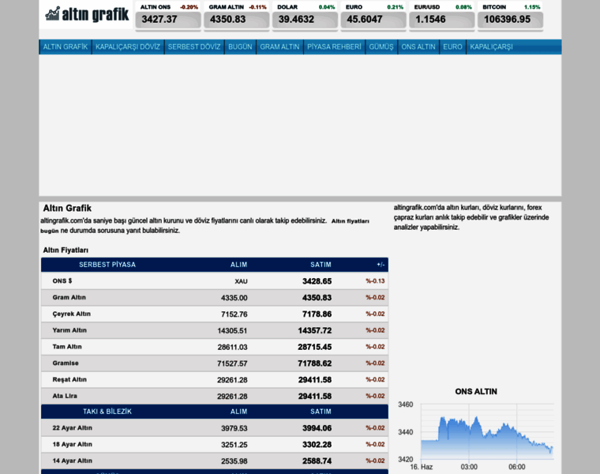The width and height of the screenshot is (600, 474).
Task: Click Gram Altın alım value 4335.00
Action: 234,298
